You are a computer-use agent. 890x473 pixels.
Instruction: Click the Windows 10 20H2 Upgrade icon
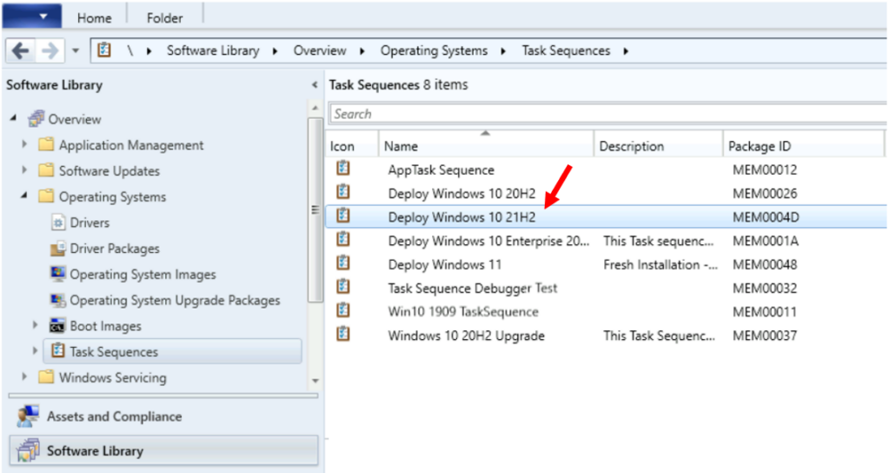pos(342,334)
